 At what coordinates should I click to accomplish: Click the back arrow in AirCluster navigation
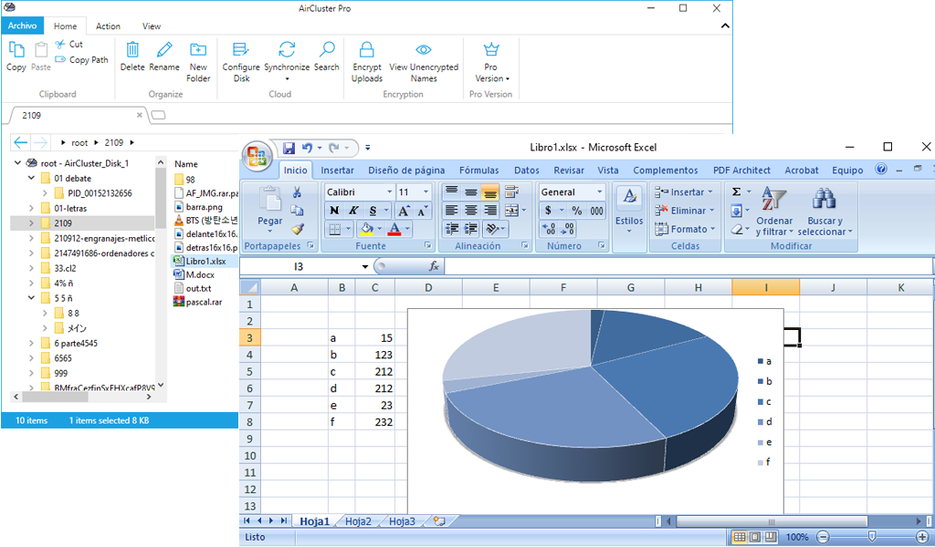click(20, 142)
